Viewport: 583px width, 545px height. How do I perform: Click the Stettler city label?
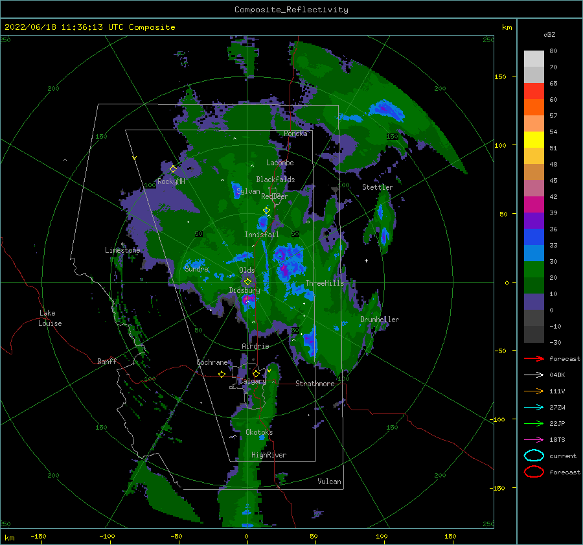click(x=378, y=187)
